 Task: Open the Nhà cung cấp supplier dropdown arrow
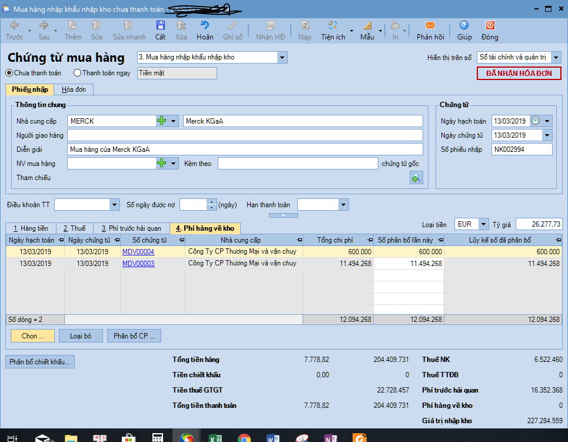174,121
